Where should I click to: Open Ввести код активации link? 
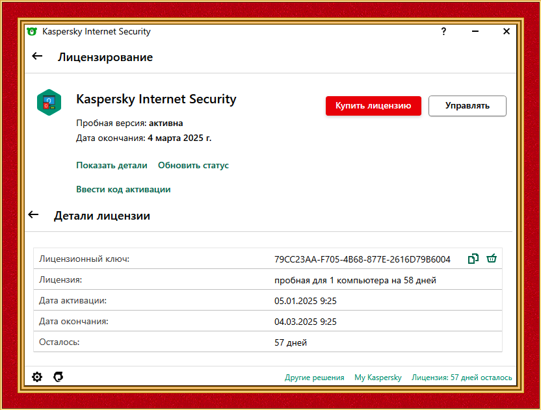pyautogui.click(x=123, y=189)
